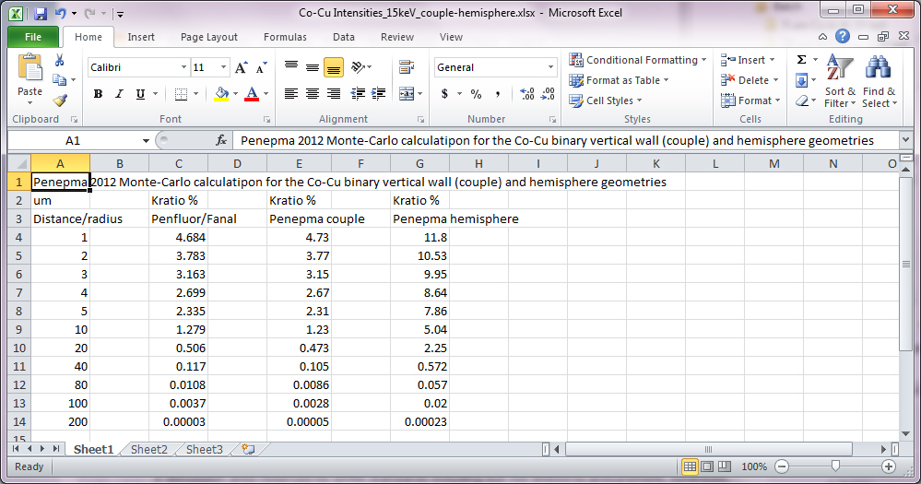The width and height of the screenshot is (921, 484).
Task: Open Sort & Filter tool
Action: (840, 81)
